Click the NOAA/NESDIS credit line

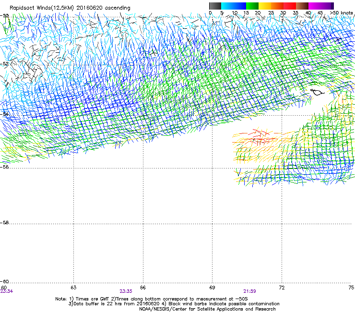207,309
